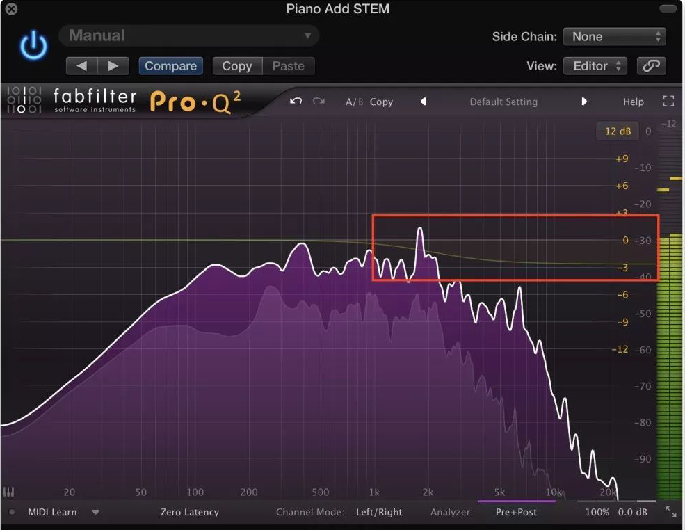Open Zero Latency processing mode menu
685x530 pixels.
pyautogui.click(x=190, y=512)
